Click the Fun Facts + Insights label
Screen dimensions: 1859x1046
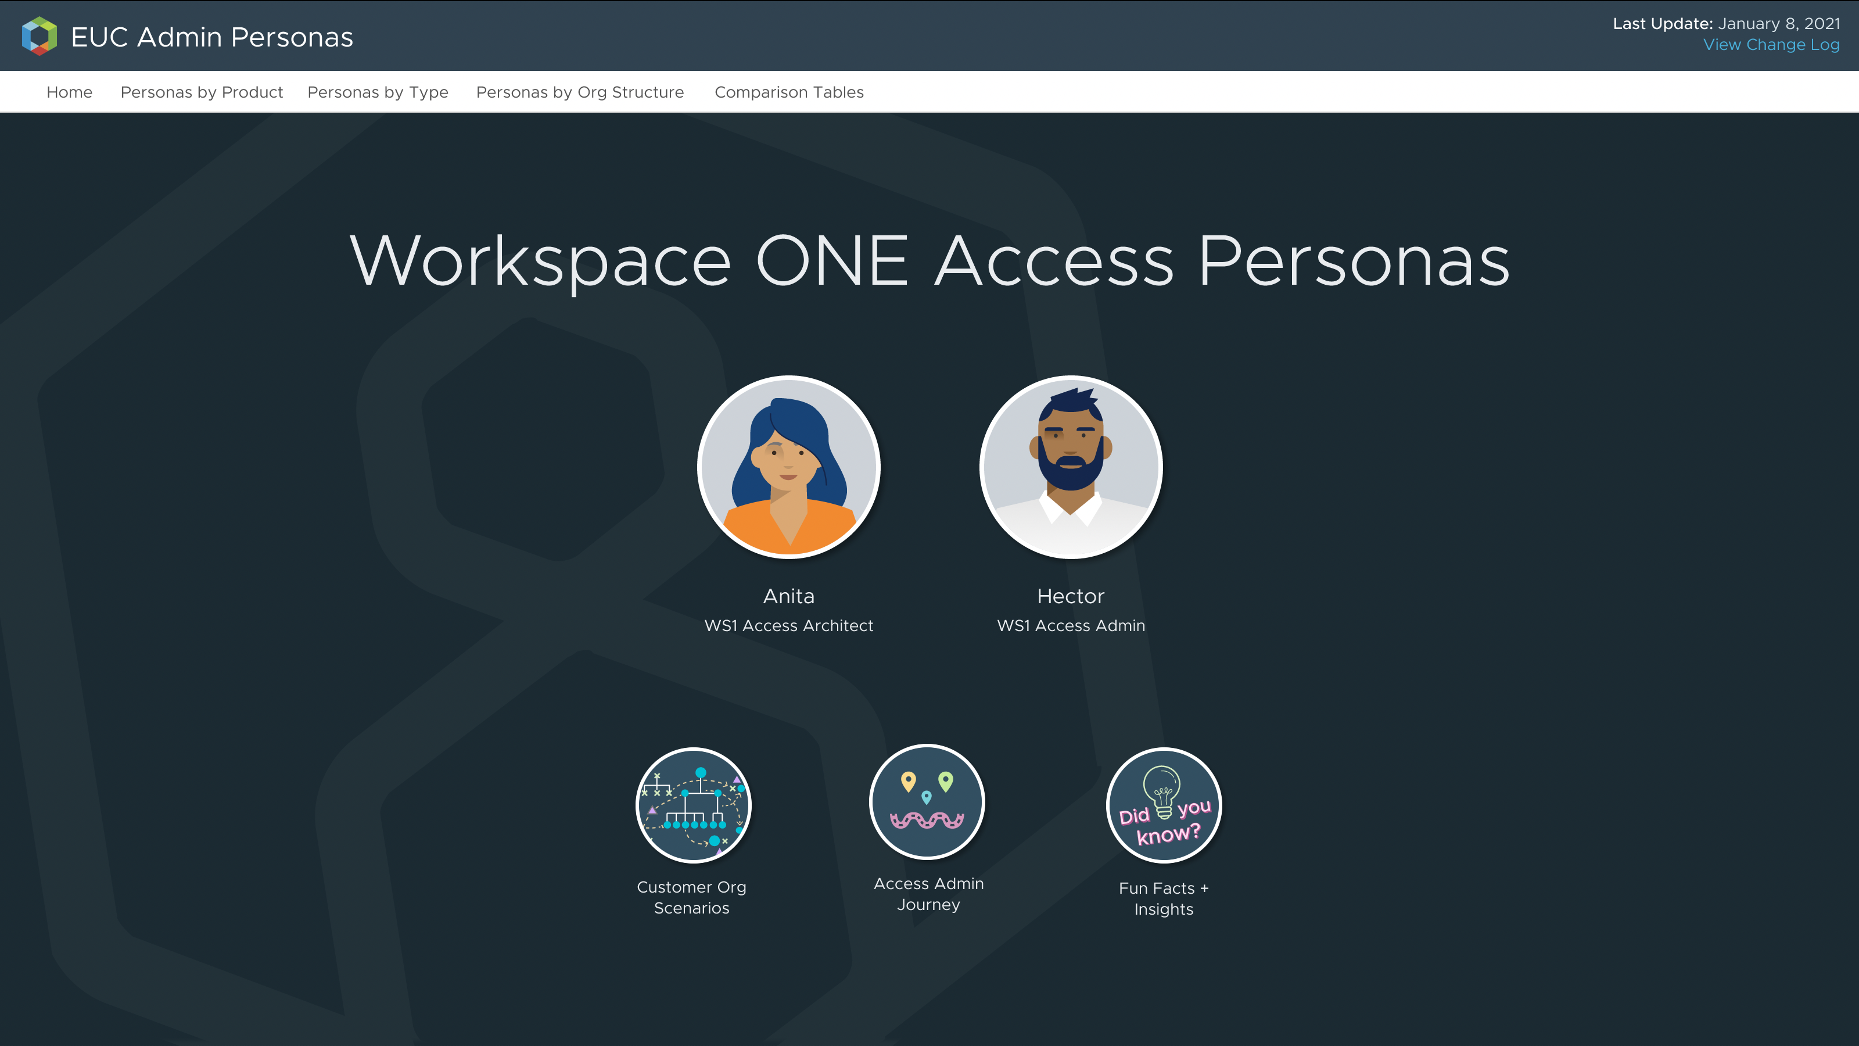pos(1163,899)
